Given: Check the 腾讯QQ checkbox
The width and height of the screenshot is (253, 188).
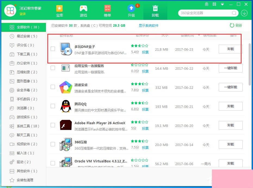Looking at the screenshot, I should [x=53, y=106].
